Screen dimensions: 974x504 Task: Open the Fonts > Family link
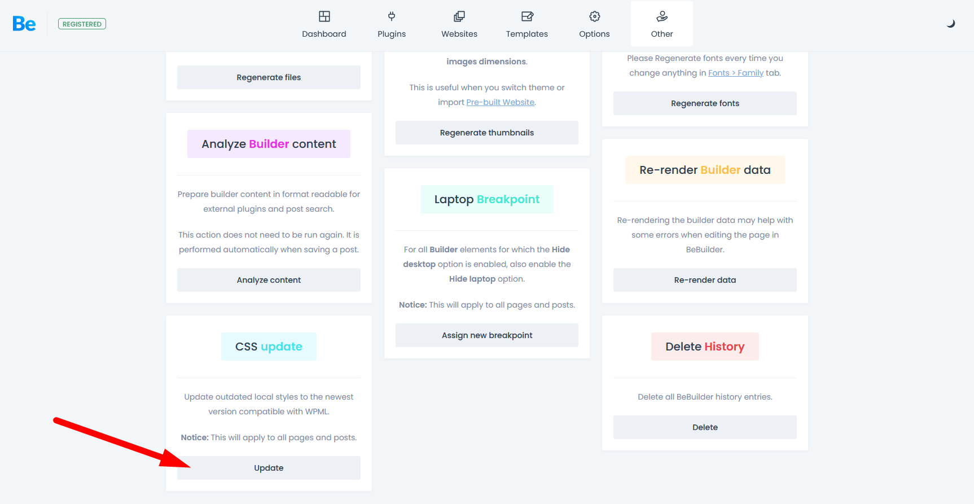click(735, 73)
